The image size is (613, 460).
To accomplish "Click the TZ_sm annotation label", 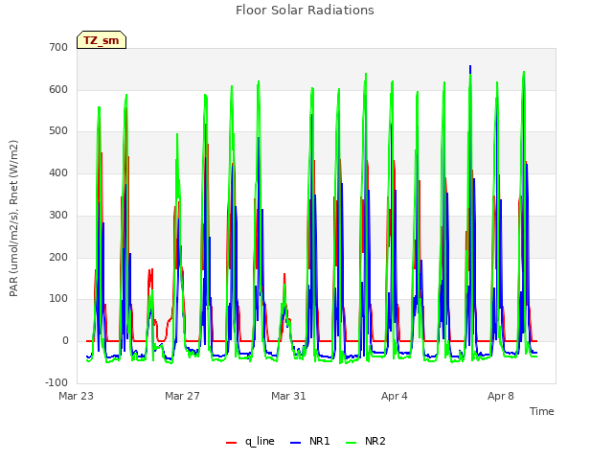I will (x=102, y=40).
